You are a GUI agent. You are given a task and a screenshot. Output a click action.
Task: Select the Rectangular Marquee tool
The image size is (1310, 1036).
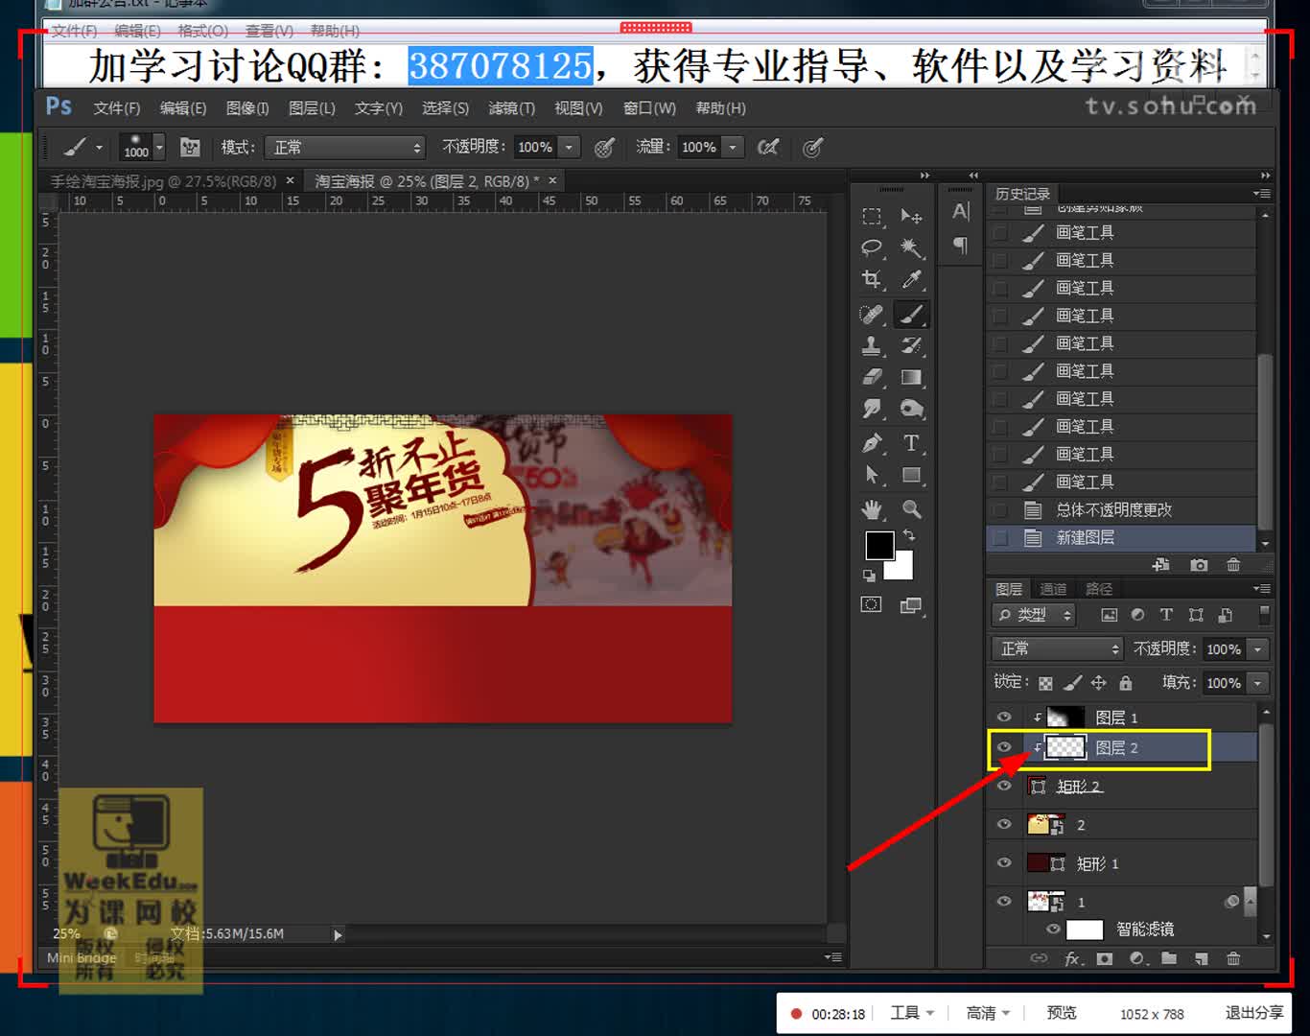872,217
